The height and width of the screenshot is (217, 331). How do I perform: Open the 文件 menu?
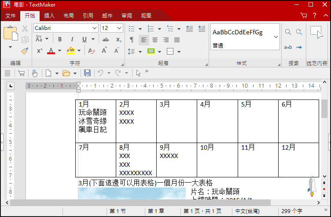tap(11, 15)
